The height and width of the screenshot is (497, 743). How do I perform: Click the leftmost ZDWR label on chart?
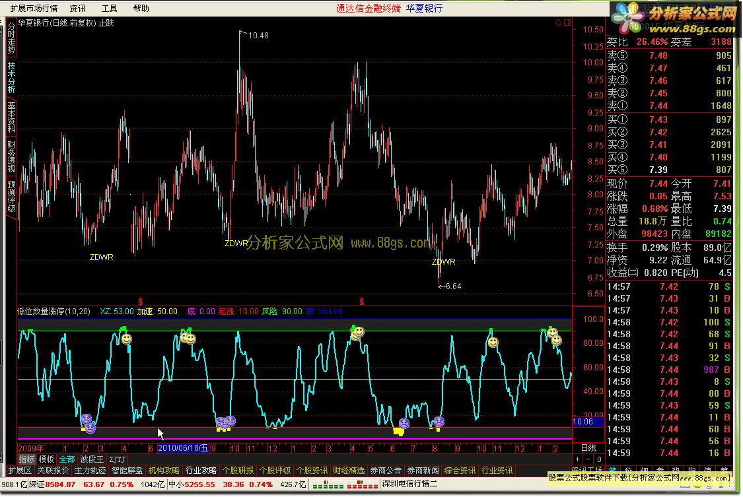[102, 257]
